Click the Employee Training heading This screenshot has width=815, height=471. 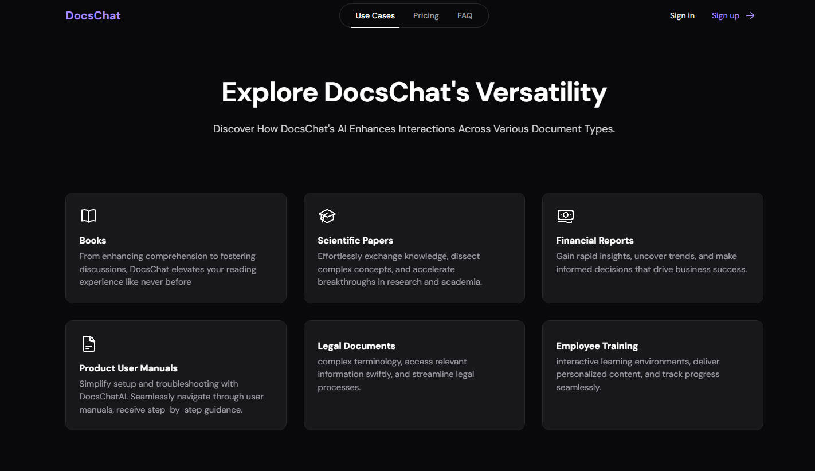(597, 346)
